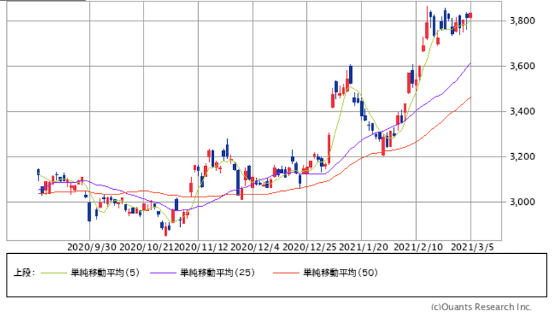
Task: Click the 上段 legend heading
Action: (x=24, y=273)
